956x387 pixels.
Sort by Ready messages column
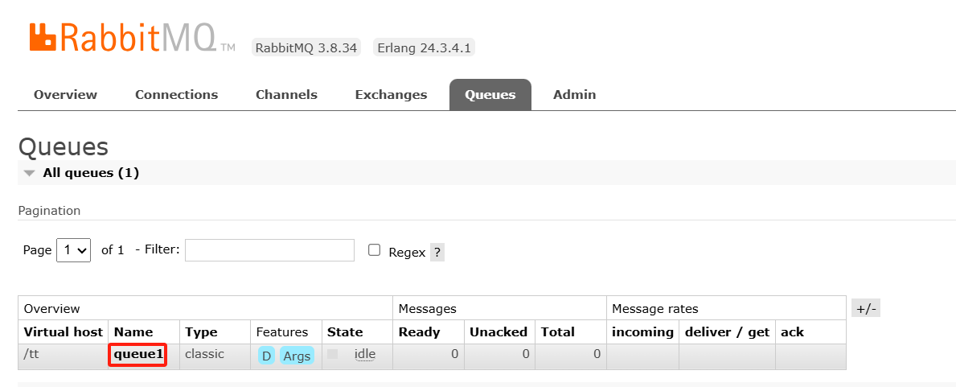[x=419, y=332]
